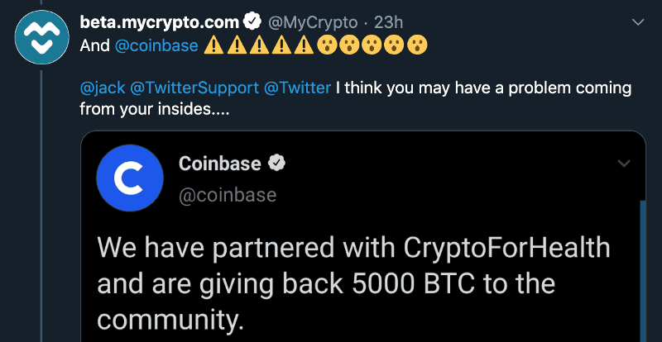The height and width of the screenshot is (342, 662).
Task: Open the @TwitterSupport mention link
Action: pyautogui.click(x=194, y=88)
